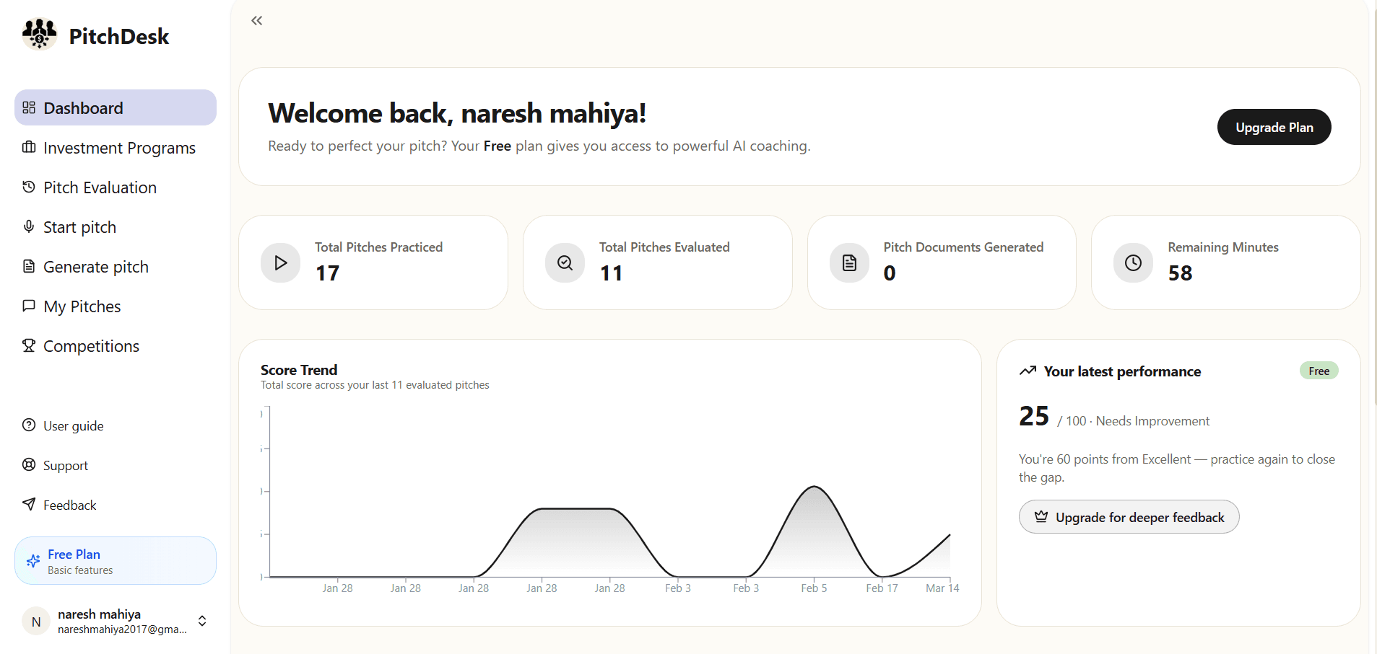Click the Total Pitches Evaluated value 11
The image size is (1377, 654).
click(x=611, y=273)
